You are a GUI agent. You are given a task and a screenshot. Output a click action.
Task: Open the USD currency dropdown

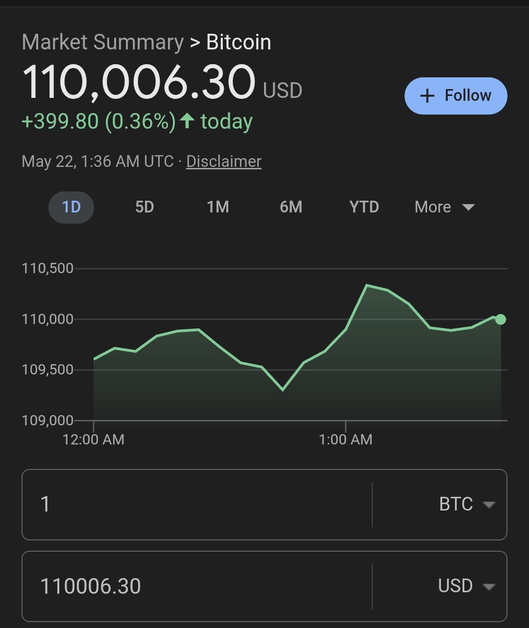tap(467, 586)
